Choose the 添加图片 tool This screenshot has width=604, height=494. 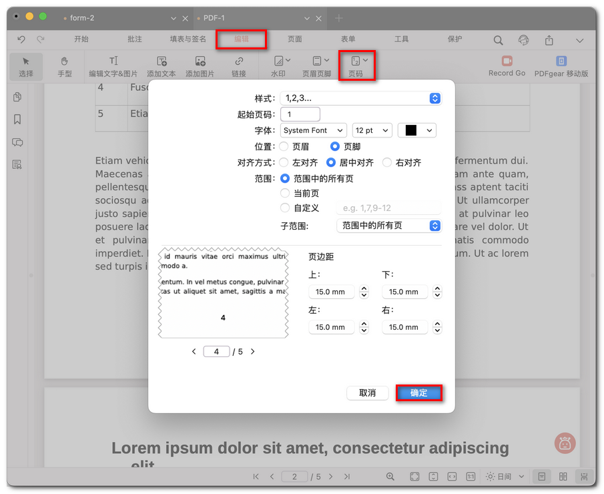click(x=200, y=66)
